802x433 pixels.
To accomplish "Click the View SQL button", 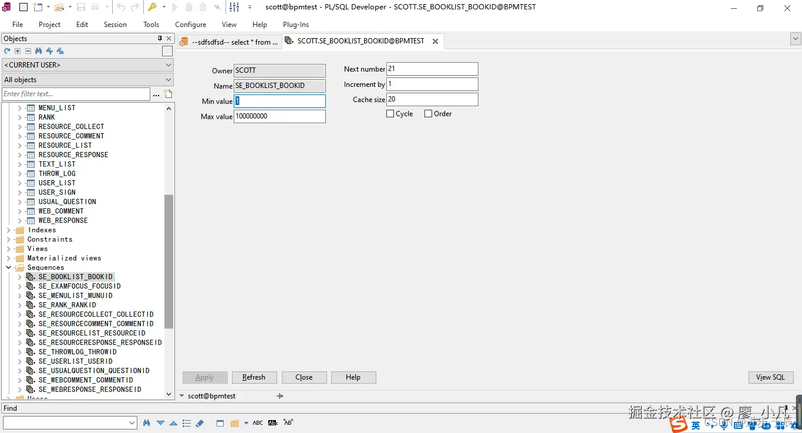I will (x=770, y=377).
